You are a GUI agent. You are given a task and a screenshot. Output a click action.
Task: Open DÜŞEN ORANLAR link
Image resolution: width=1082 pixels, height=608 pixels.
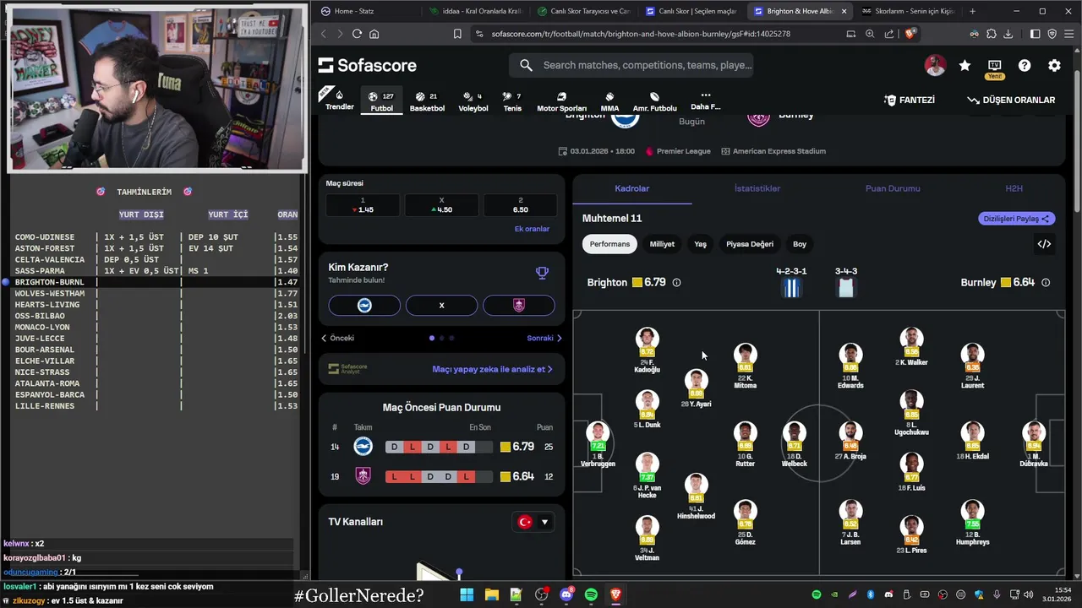(1011, 100)
